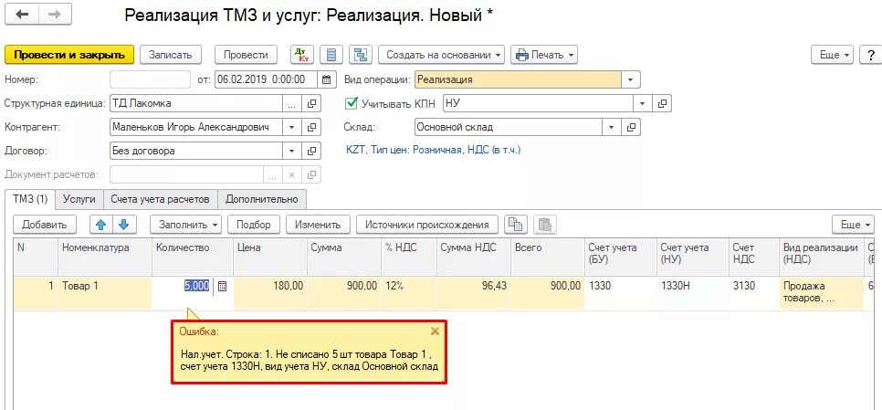Select Счет учета (БУ) cell 1330

point(621,292)
